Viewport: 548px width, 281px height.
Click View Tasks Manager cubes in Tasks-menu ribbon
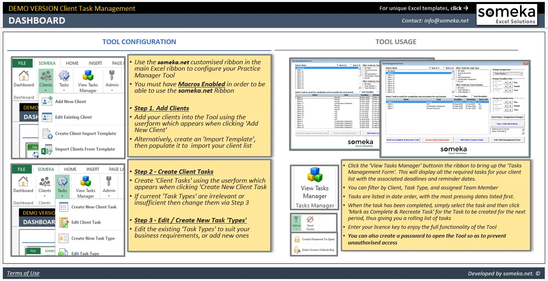click(86, 181)
